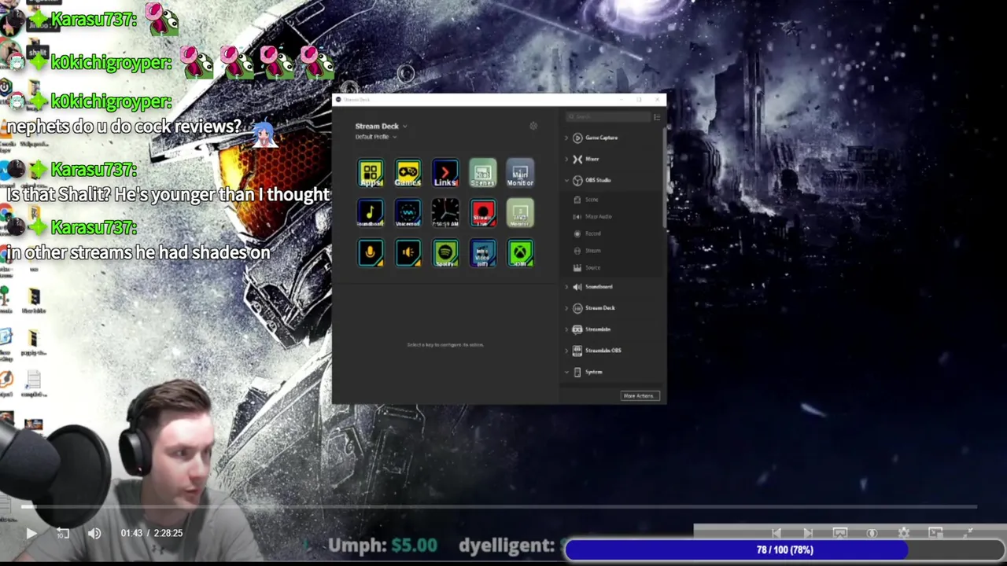Open Stream Deck settings gear
This screenshot has height=566, width=1007.
coord(533,126)
